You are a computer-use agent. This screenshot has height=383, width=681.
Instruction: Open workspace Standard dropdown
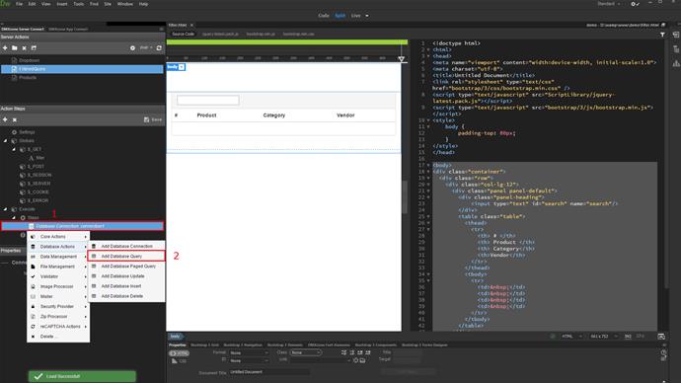tap(609, 4)
